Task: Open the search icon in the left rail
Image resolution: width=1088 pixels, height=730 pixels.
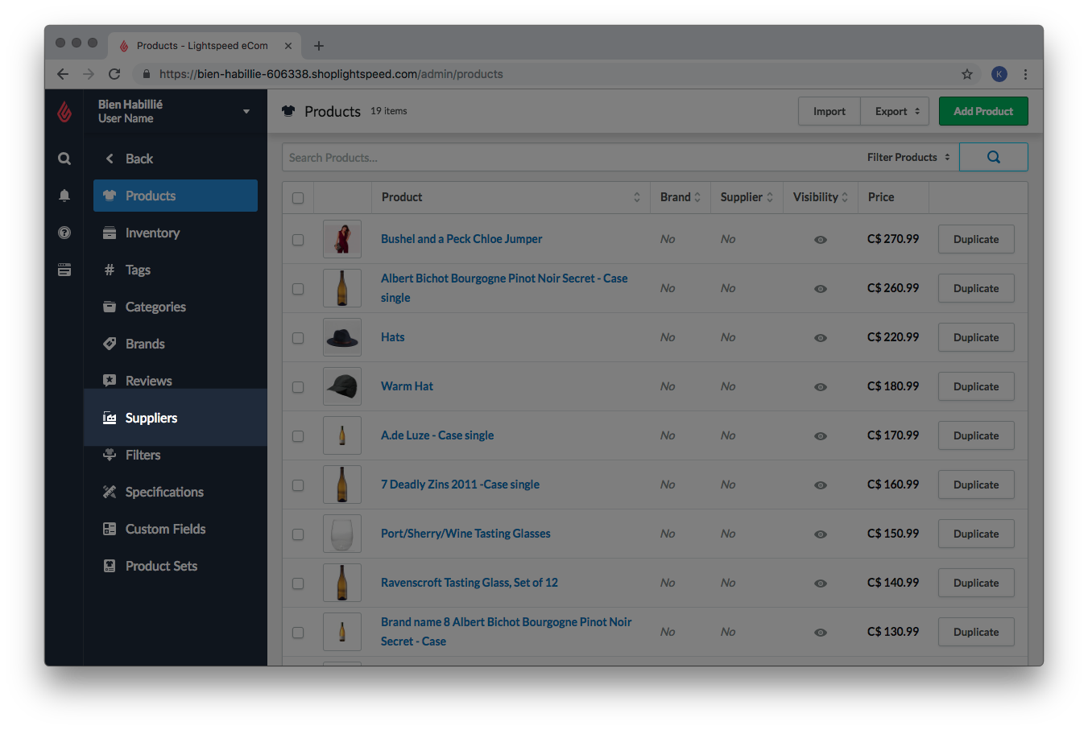Action: coord(64,159)
